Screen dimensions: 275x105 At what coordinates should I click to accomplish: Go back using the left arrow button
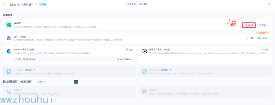[5, 4]
